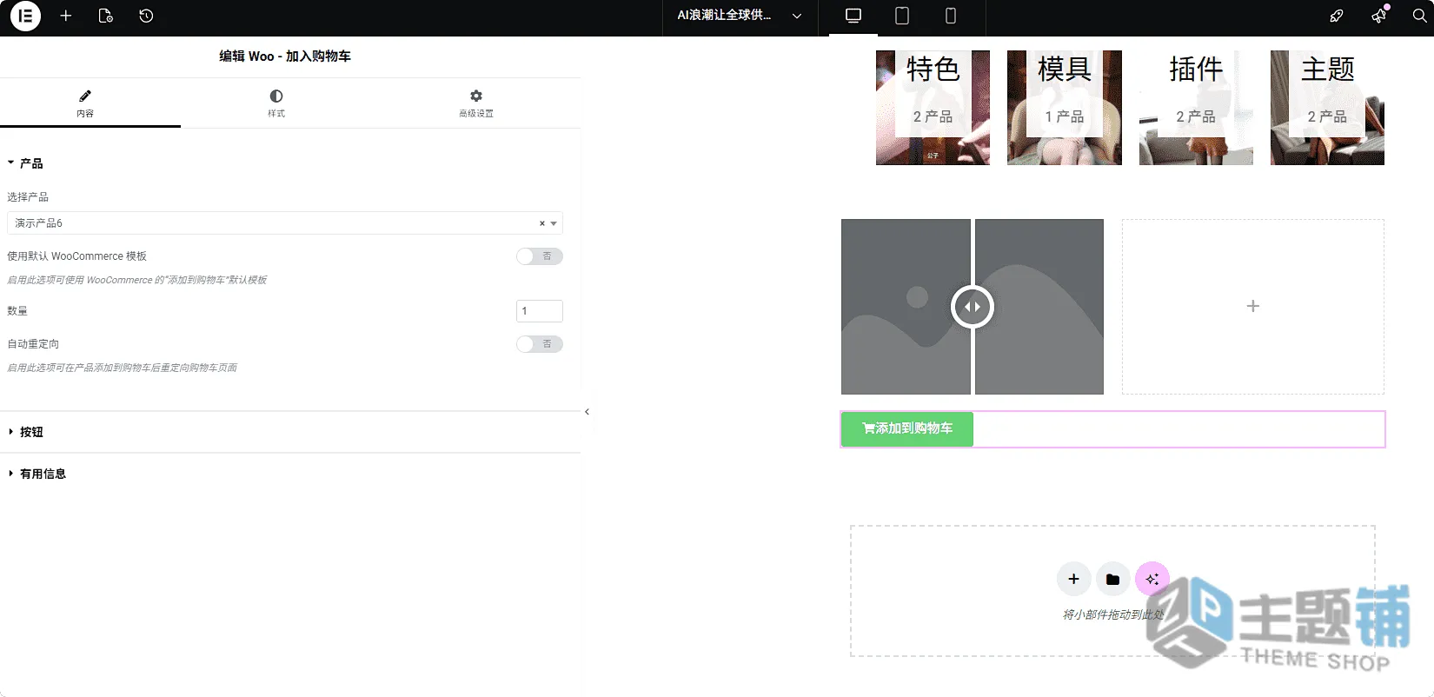1434x697 pixels.
Task: Open template library folder icon
Action: tap(1112, 579)
